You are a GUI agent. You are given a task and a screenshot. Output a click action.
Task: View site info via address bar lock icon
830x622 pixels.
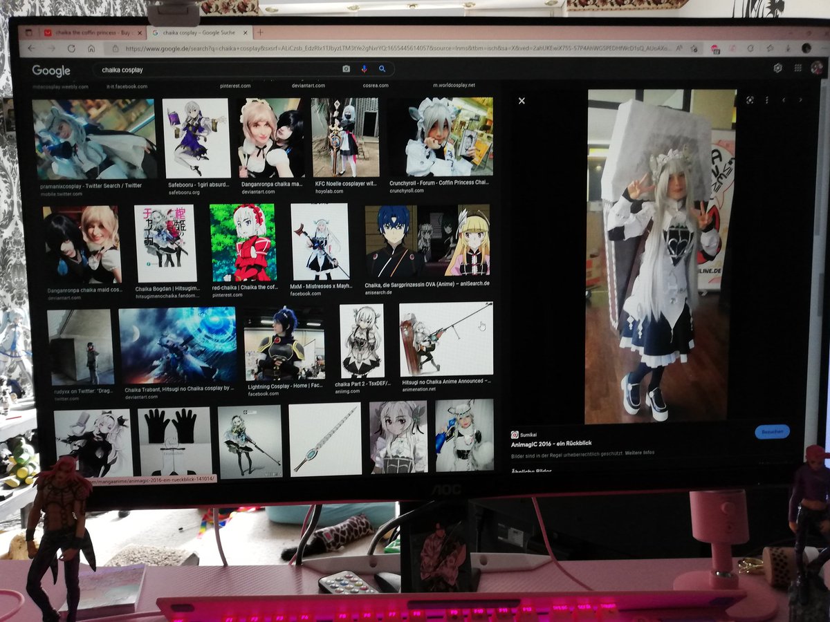click(x=115, y=49)
